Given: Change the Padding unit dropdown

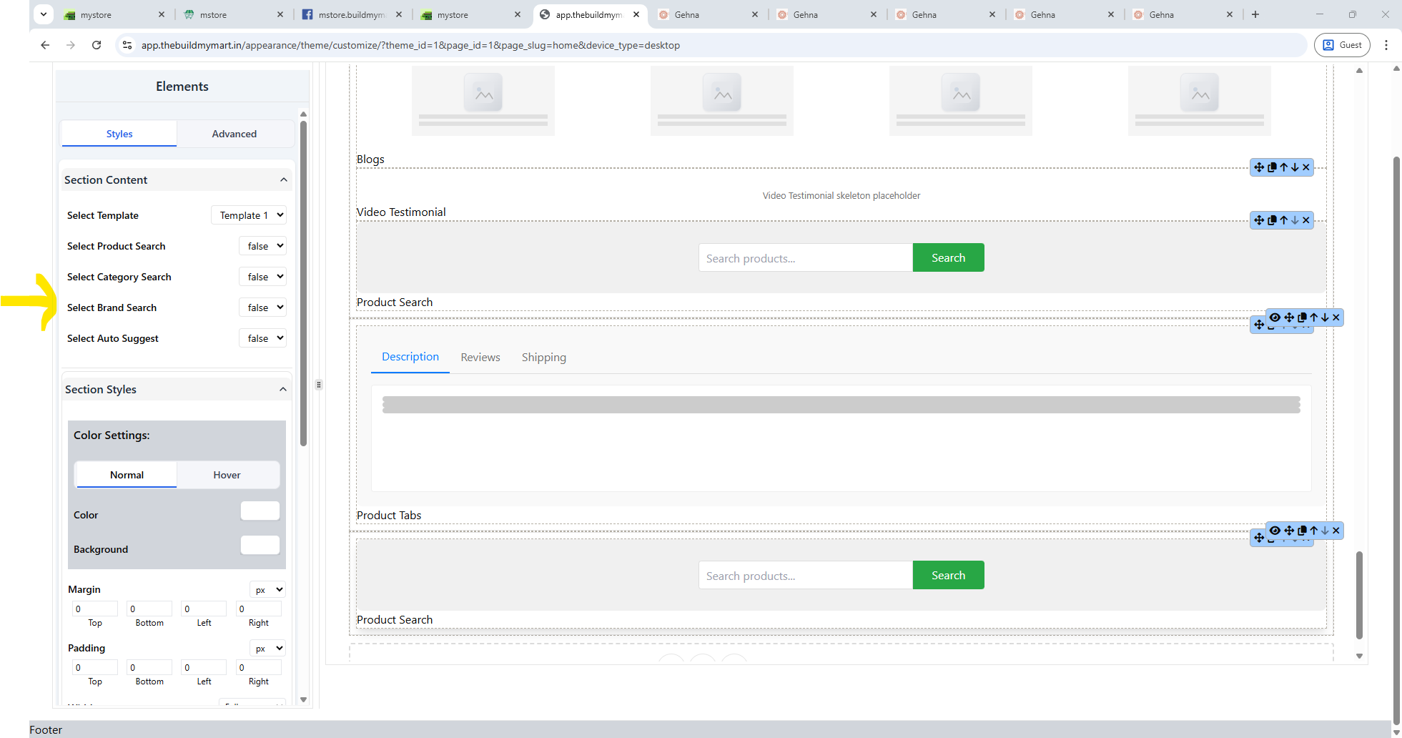Looking at the screenshot, I should click(267, 649).
